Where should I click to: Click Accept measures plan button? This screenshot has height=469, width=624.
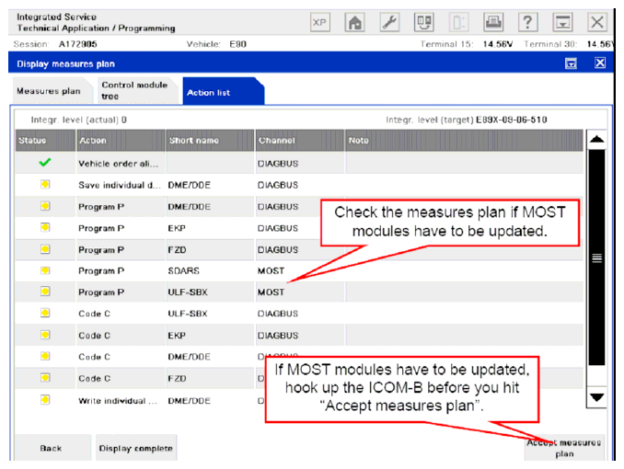[x=564, y=448]
